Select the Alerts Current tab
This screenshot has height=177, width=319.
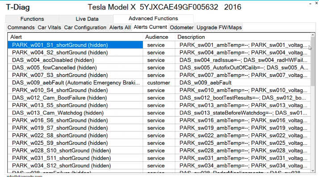pyautogui.click(x=150, y=27)
